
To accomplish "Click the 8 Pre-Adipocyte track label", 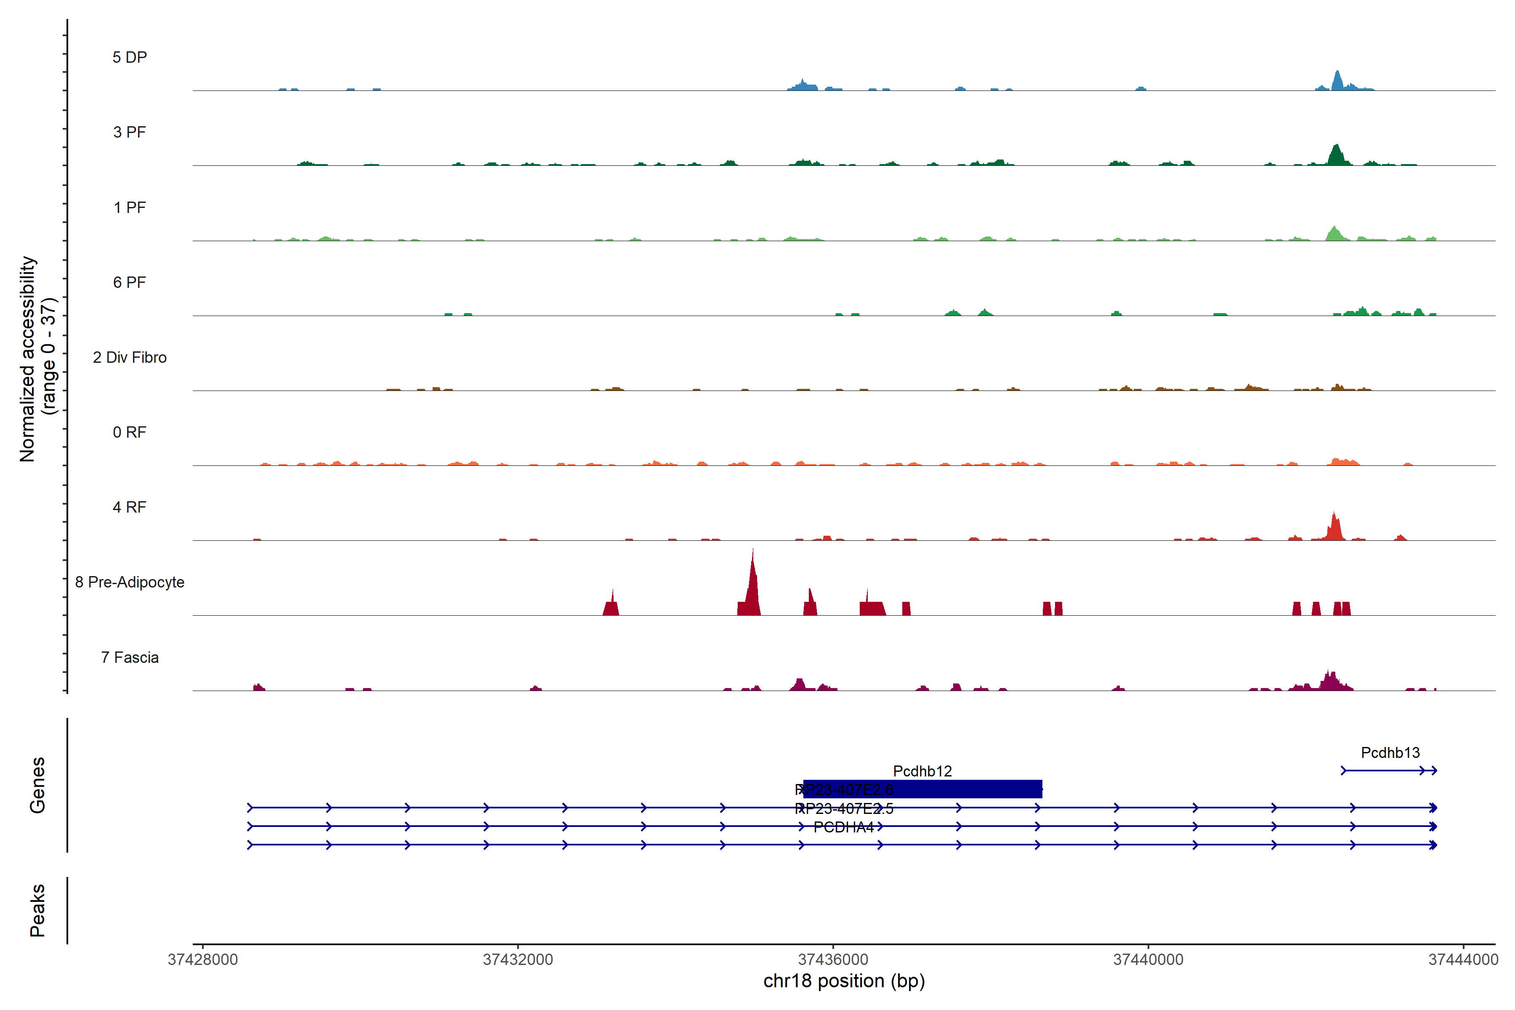I will click(x=130, y=582).
